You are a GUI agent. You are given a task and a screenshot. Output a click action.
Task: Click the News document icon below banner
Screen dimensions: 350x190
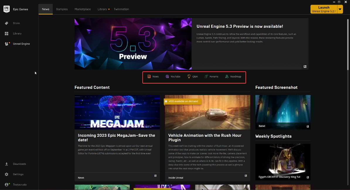pos(149,76)
